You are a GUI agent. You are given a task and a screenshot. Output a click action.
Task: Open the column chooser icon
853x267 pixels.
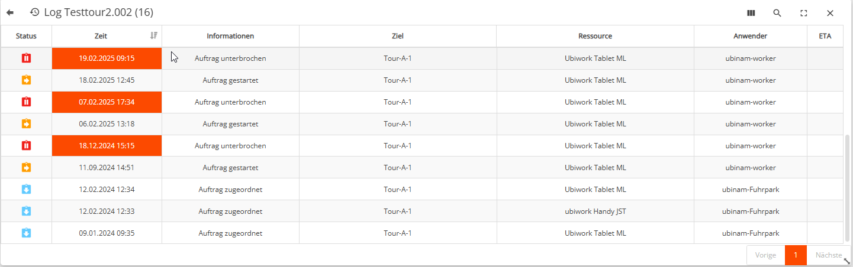[751, 13]
